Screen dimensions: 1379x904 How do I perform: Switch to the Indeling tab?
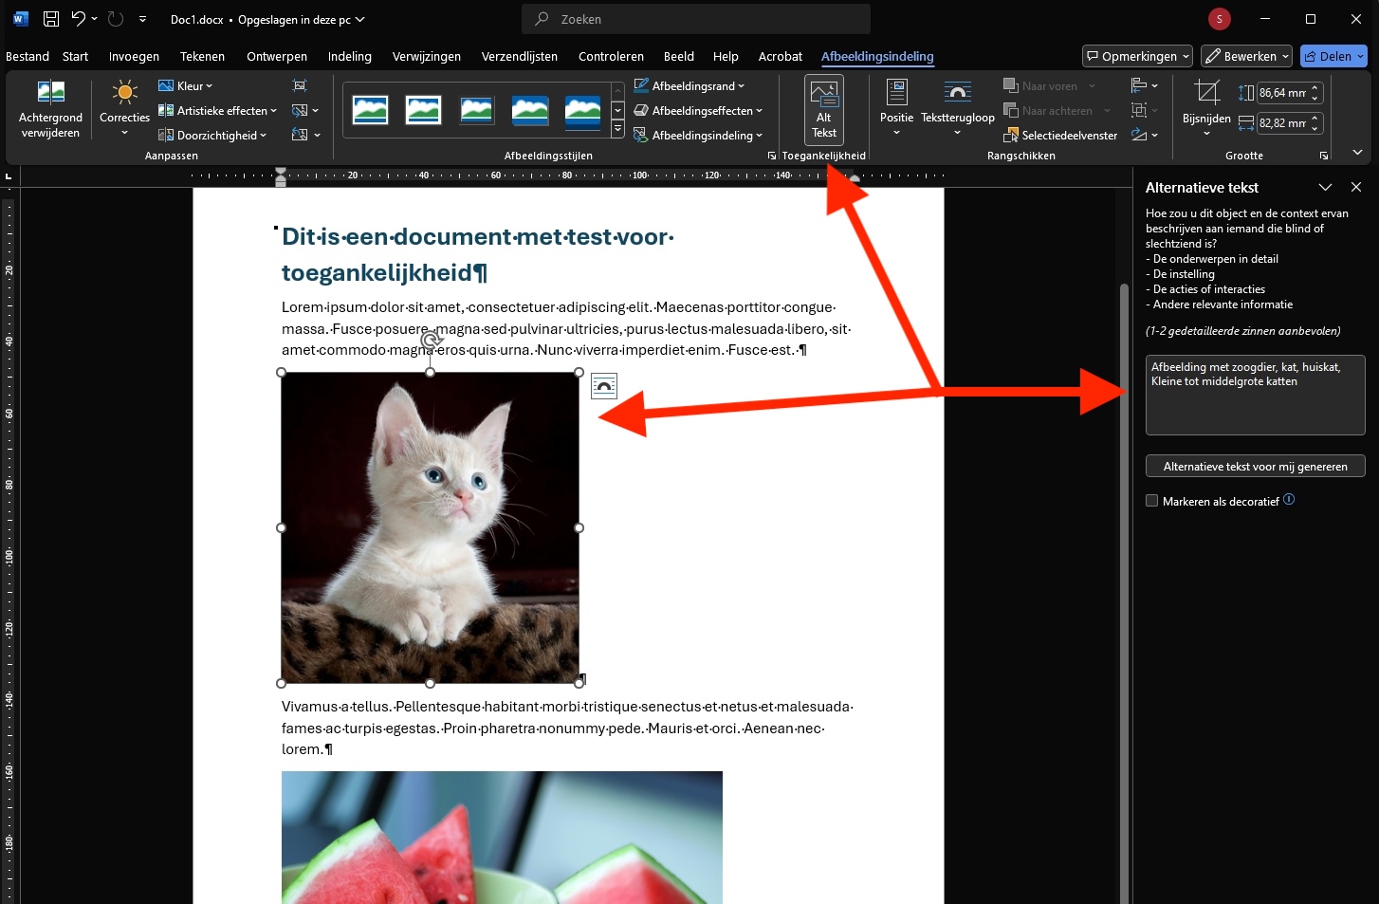click(350, 56)
